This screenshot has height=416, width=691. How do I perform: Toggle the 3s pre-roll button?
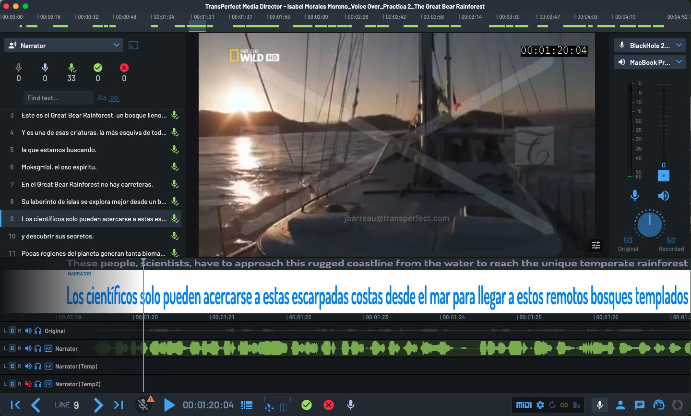coord(576,405)
